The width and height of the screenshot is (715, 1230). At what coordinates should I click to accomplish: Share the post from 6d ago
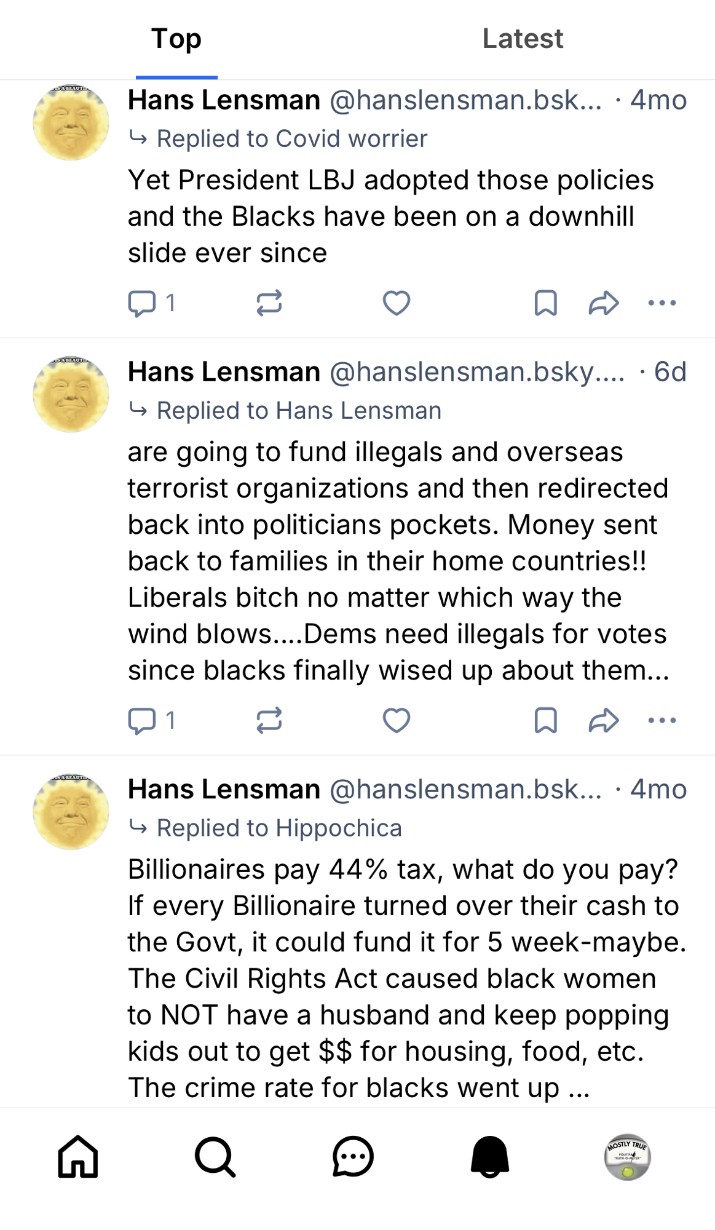point(604,721)
